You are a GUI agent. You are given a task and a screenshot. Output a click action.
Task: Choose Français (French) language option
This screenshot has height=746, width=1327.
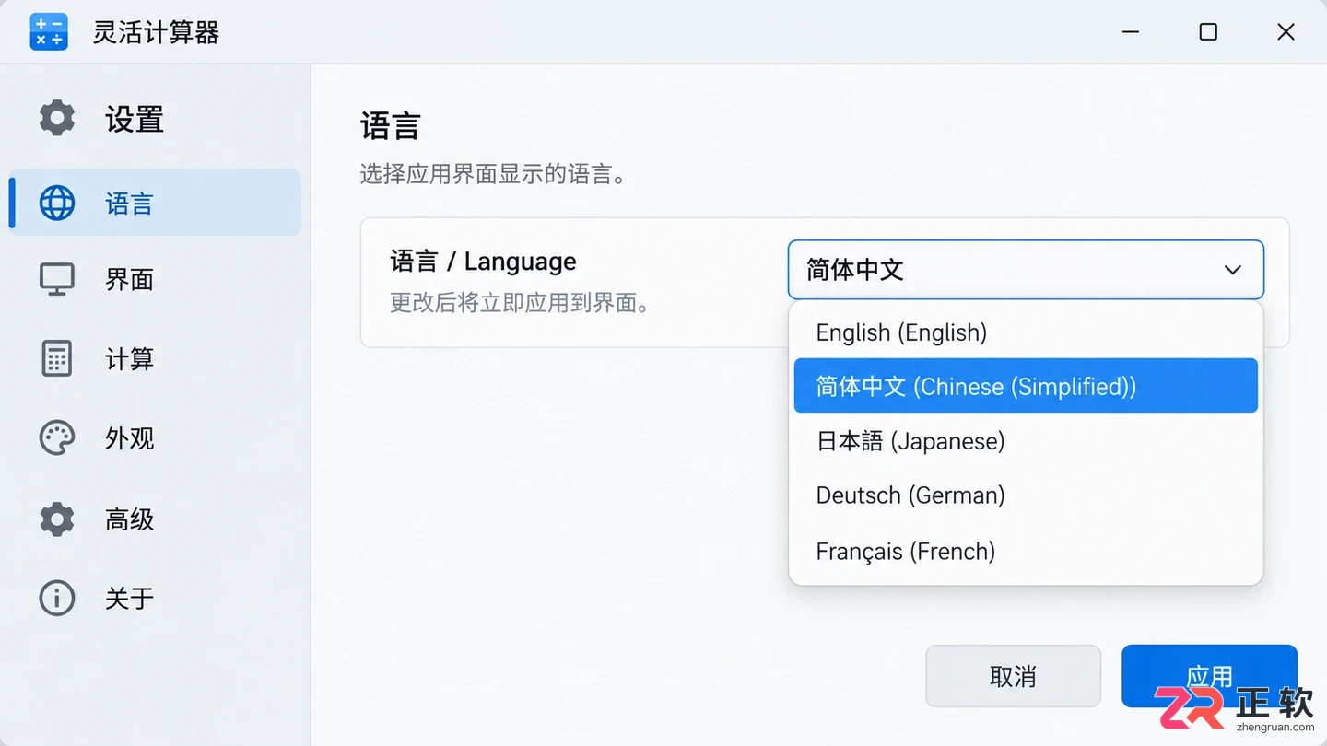(x=1026, y=552)
